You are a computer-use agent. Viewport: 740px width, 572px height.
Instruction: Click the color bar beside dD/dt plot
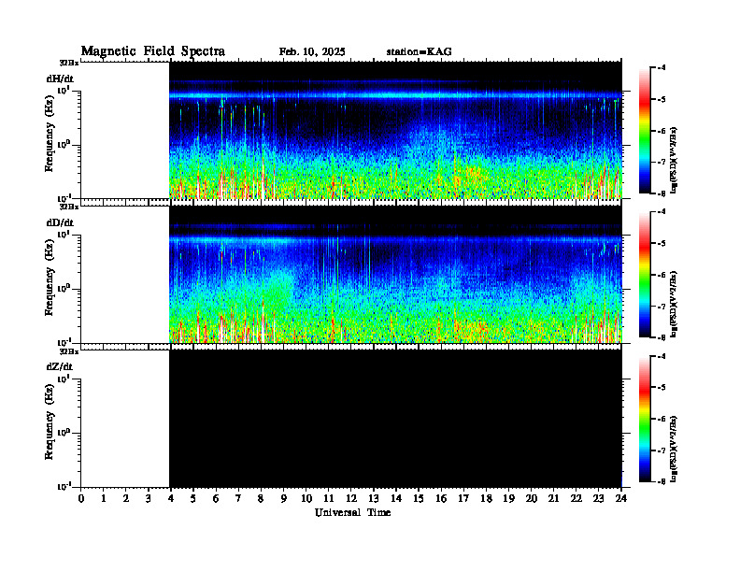click(x=645, y=275)
